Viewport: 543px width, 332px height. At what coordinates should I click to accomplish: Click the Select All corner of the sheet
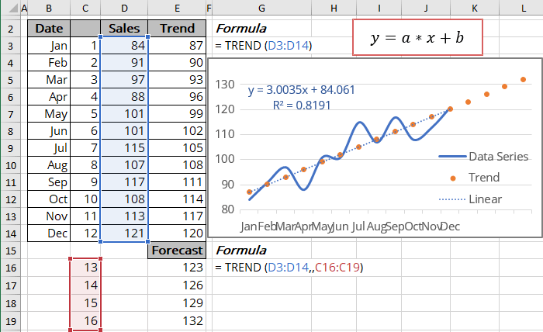[9, 8]
